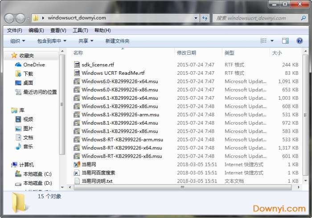Select icon of Windows6.1-KB2999226-x86.msu

pos(77,106)
